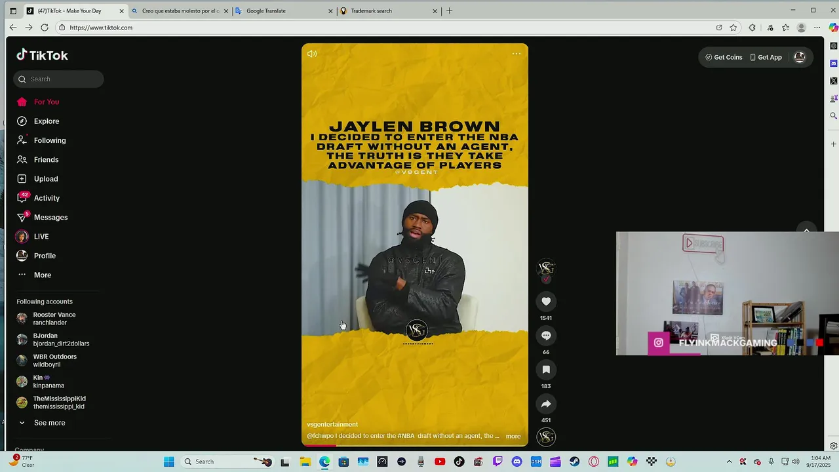Image resolution: width=839 pixels, height=472 pixels.
Task: Open the Copilot sidebar icon
Action: coord(833,28)
